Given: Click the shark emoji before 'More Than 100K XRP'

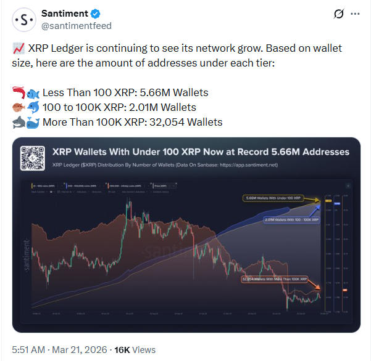Looking at the screenshot, I should coord(19,122).
